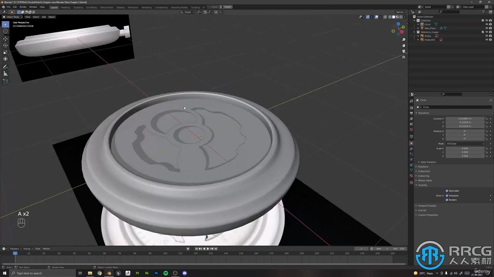Open the World properties tab
Viewport: 494px width, 277px height.
click(411, 130)
